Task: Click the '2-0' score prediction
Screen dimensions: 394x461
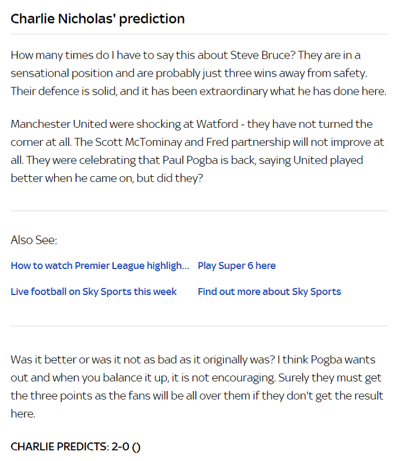Action: click(120, 446)
